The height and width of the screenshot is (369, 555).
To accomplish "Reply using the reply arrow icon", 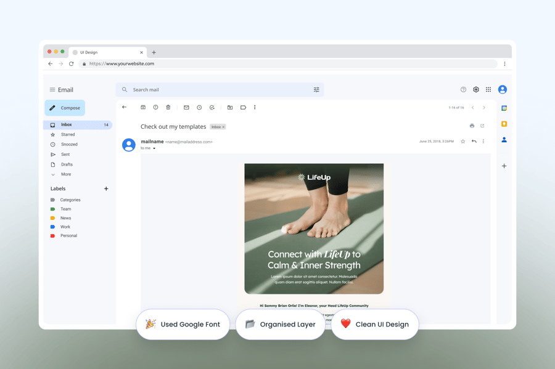I will click(x=474, y=142).
